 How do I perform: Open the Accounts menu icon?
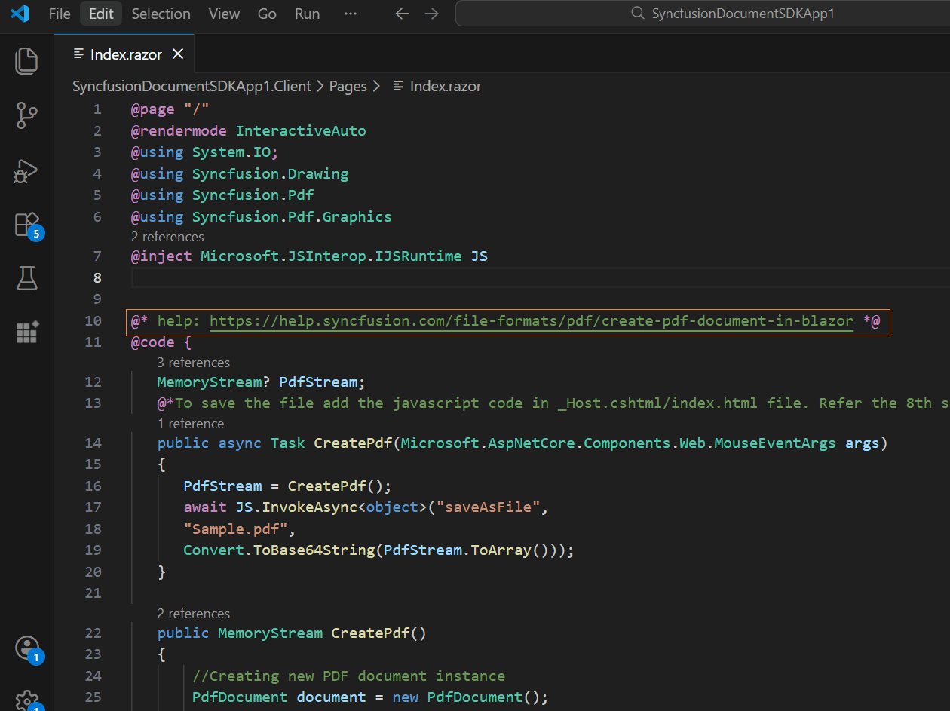[x=26, y=648]
